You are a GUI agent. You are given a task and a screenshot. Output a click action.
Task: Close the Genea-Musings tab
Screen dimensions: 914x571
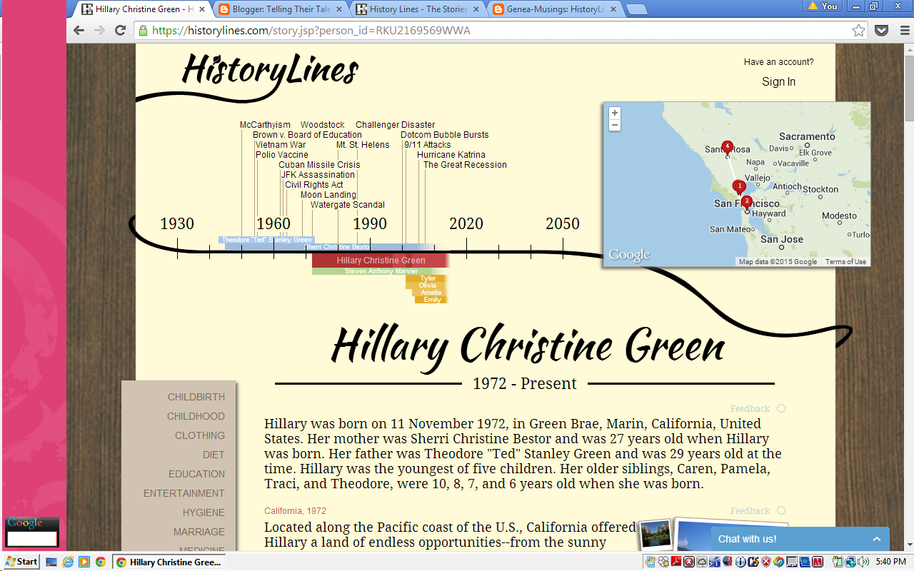pos(613,9)
